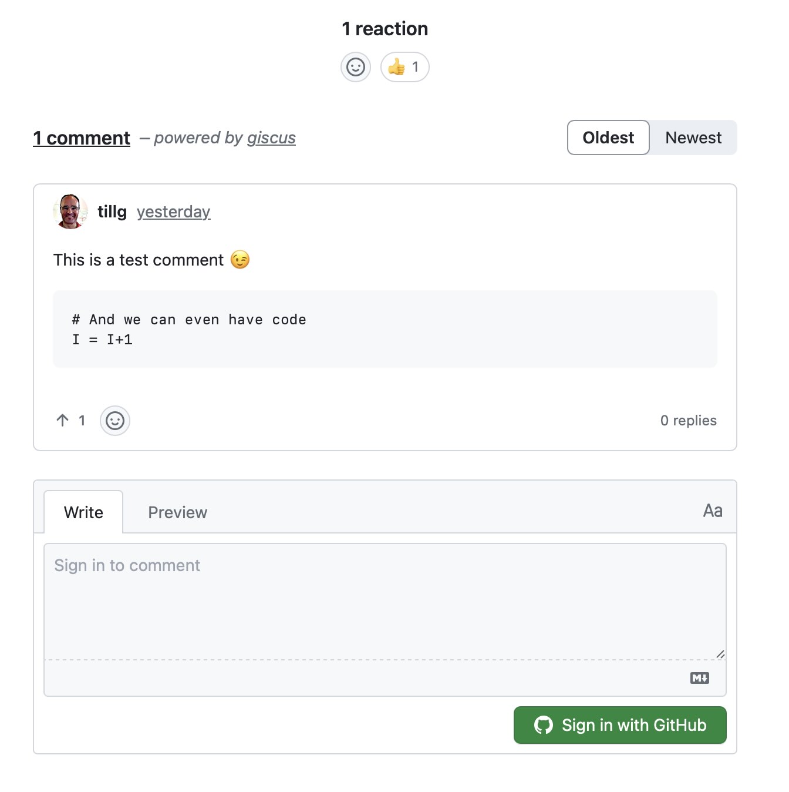Add a reaction to tillg's comment

(115, 421)
